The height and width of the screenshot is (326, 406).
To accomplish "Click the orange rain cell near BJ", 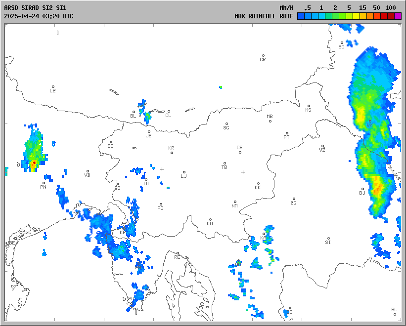I will click(x=377, y=188).
